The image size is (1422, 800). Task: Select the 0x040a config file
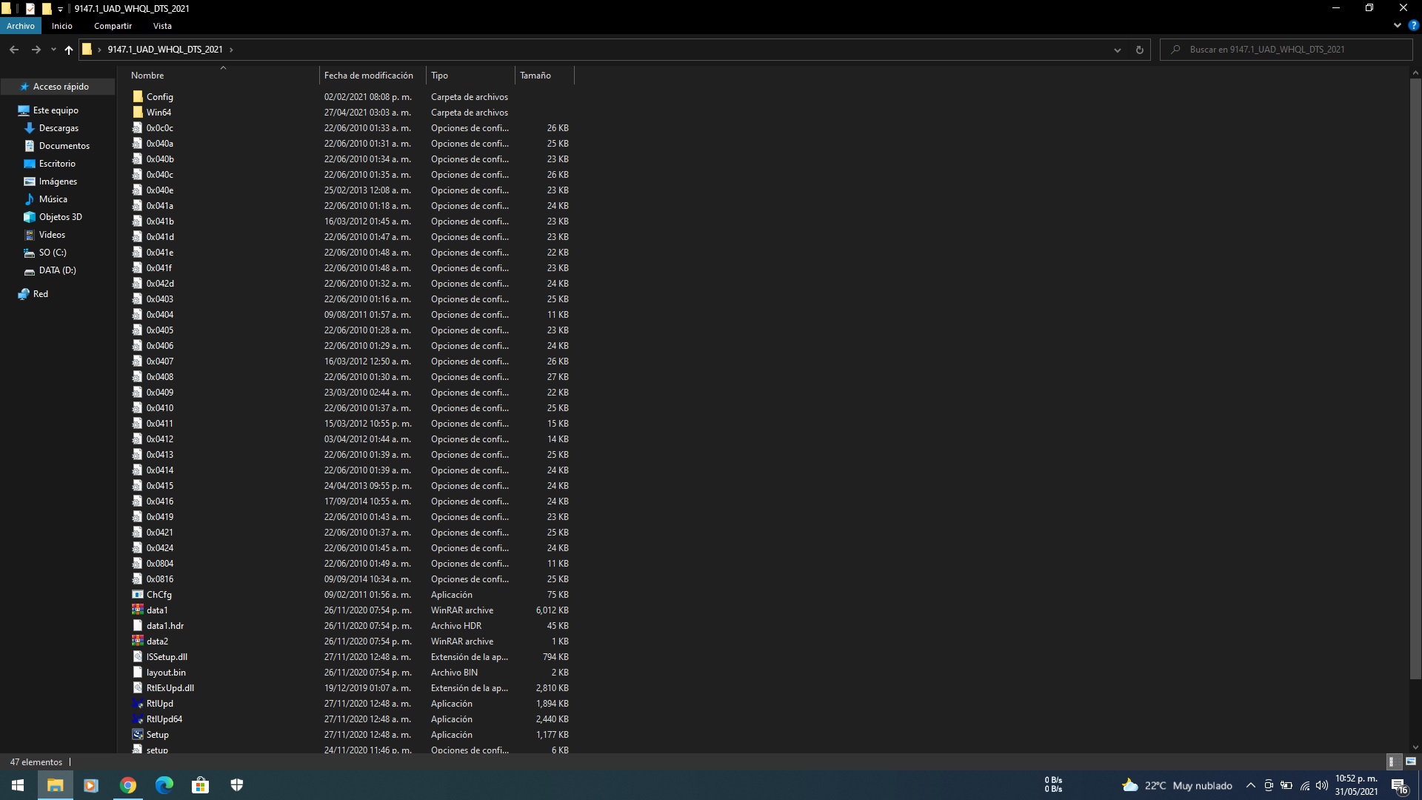350,144
